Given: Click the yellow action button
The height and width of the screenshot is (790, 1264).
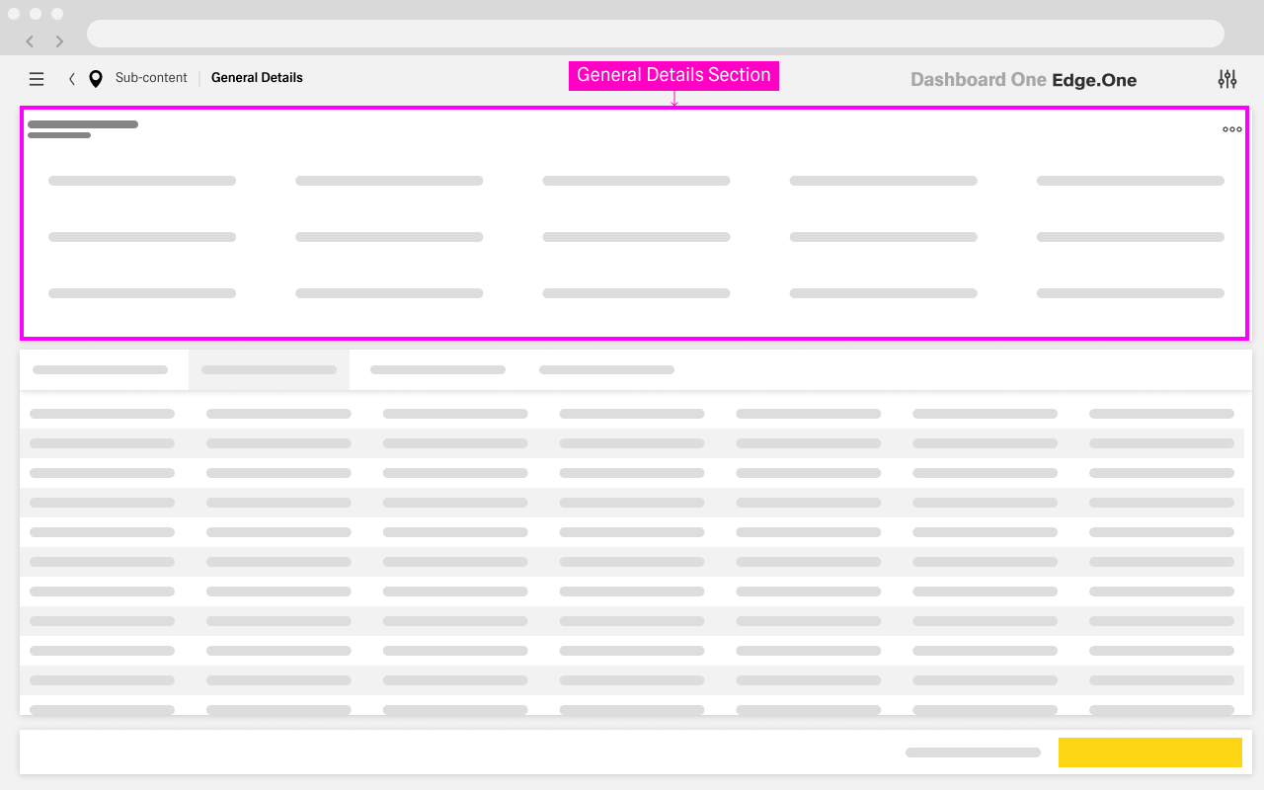Looking at the screenshot, I should [1150, 752].
